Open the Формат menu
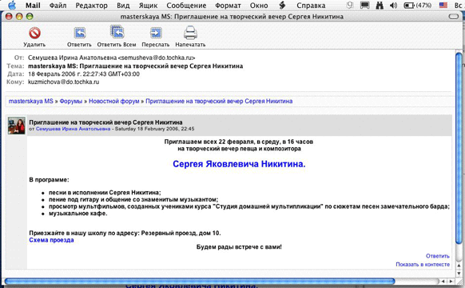The width and height of the screenshot is (465, 288). click(x=228, y=6)
